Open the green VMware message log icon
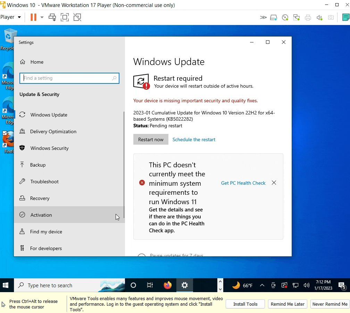The height and width of the screenshot is (313, 350). 346,17
